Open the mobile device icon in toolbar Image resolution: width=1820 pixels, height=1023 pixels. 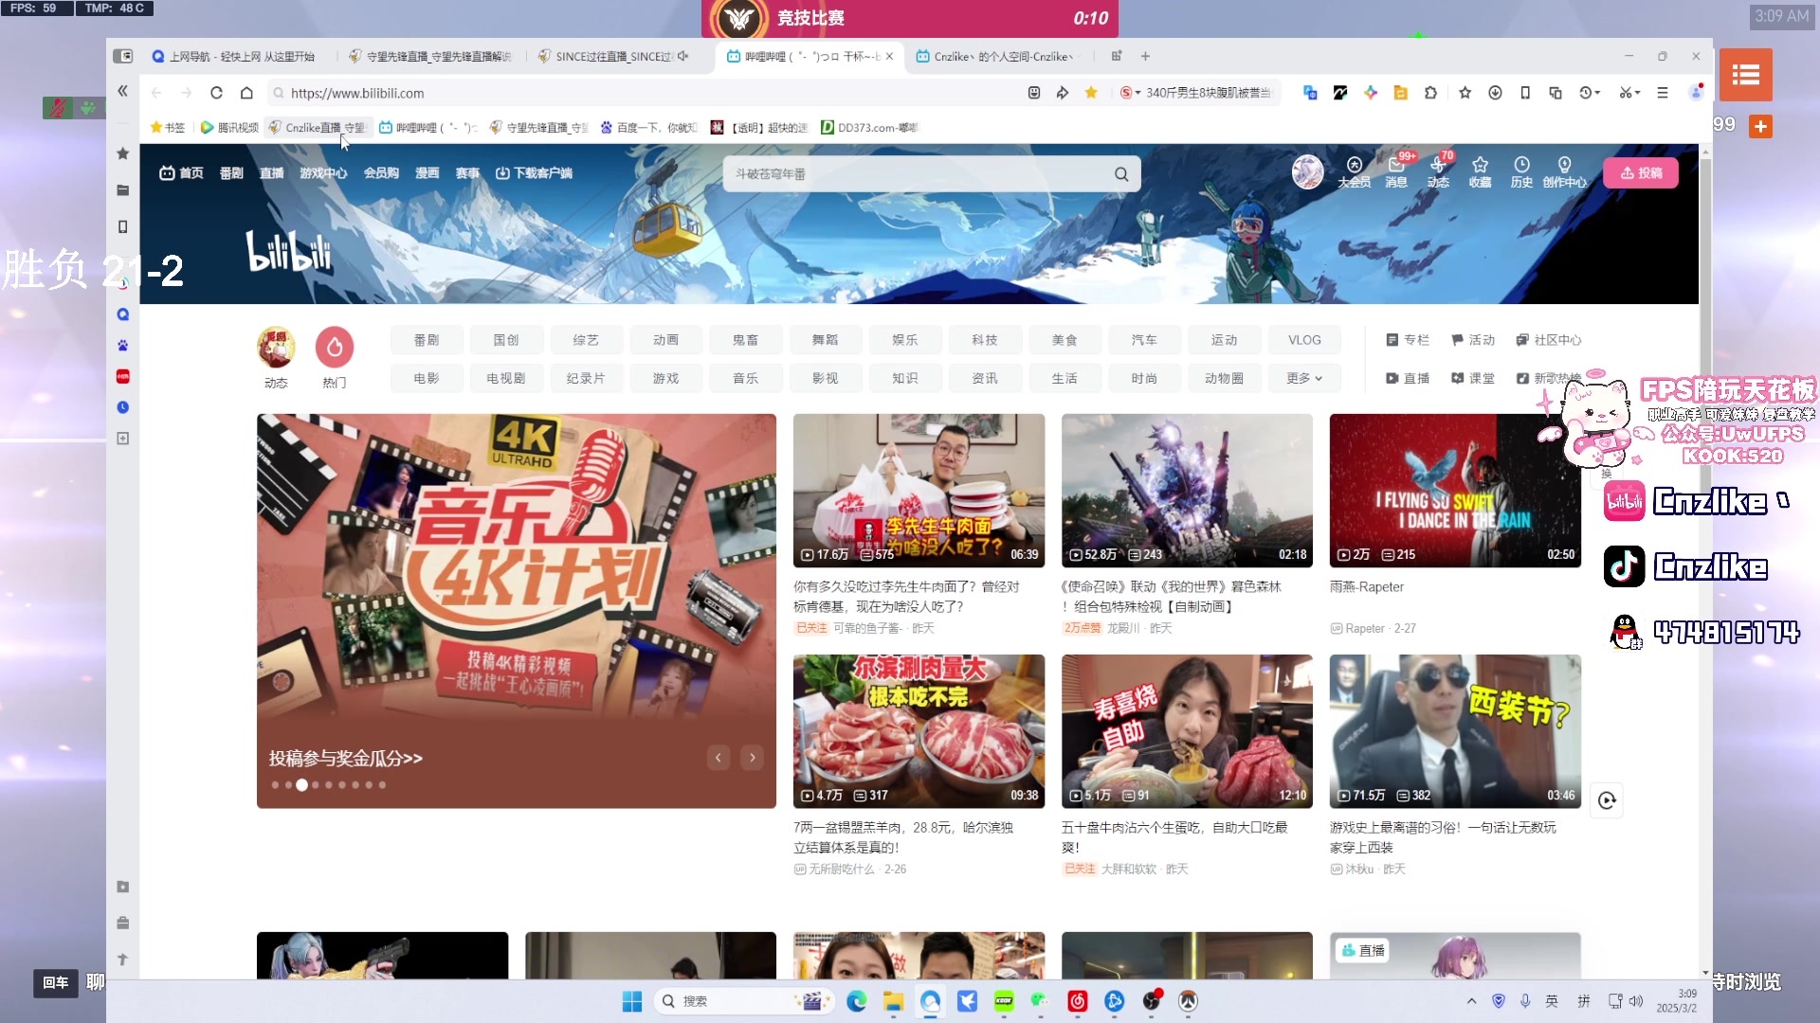coord(1525,93)
